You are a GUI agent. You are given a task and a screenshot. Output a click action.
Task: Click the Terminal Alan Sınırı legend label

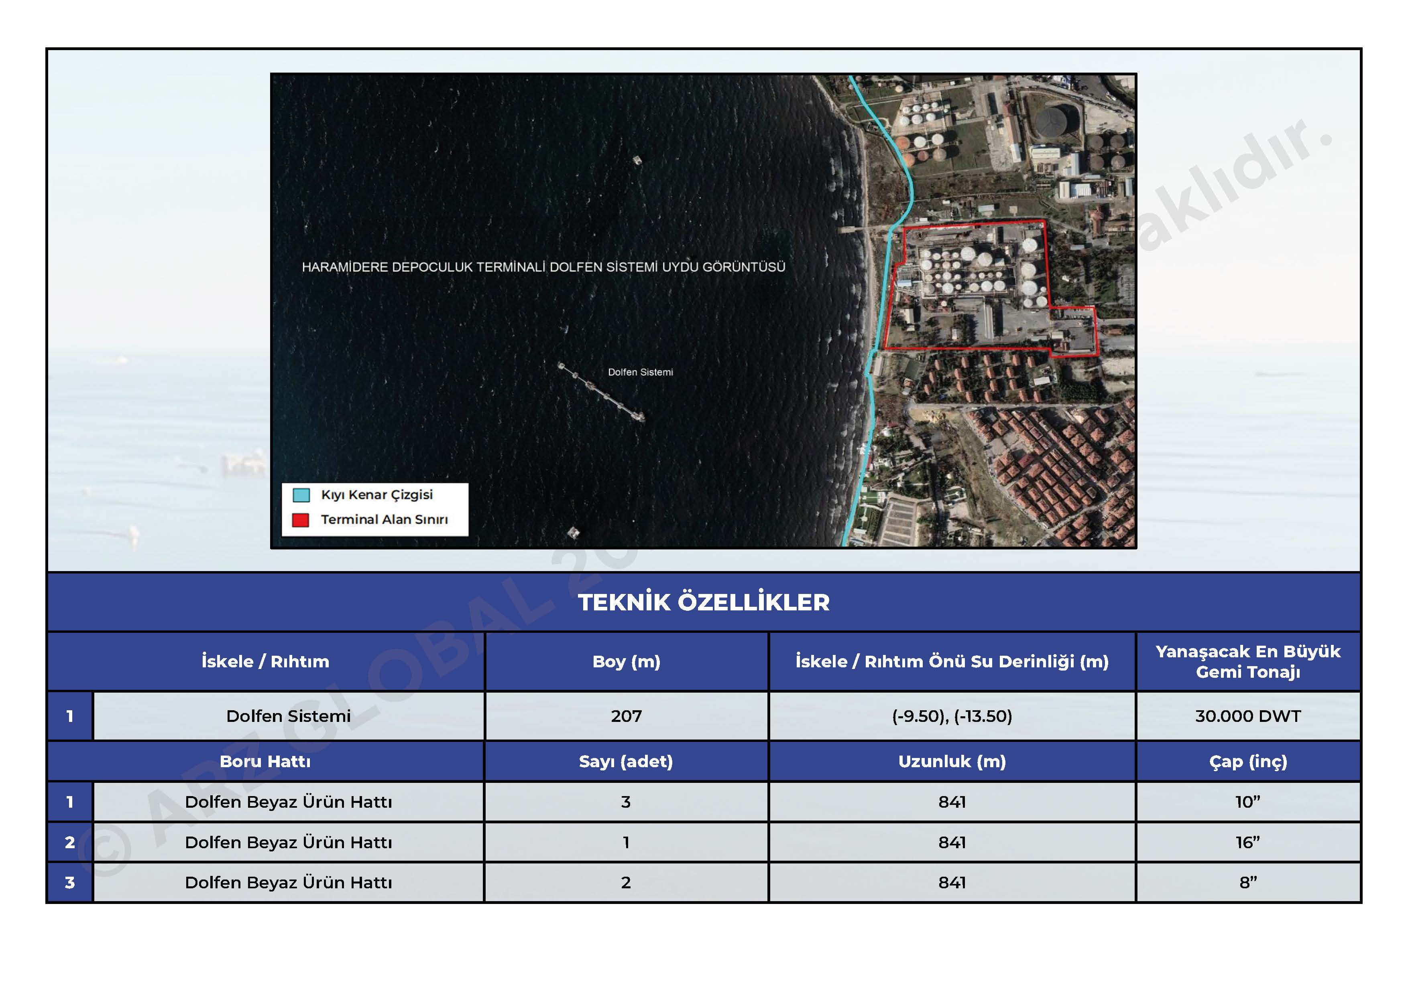[385, 519]
